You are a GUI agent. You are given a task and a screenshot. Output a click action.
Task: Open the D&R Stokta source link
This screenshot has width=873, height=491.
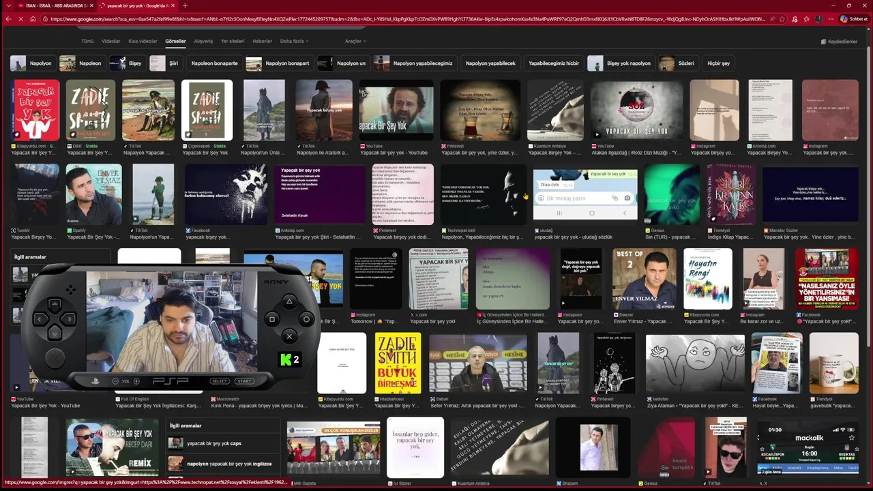(x=84, y=146)
